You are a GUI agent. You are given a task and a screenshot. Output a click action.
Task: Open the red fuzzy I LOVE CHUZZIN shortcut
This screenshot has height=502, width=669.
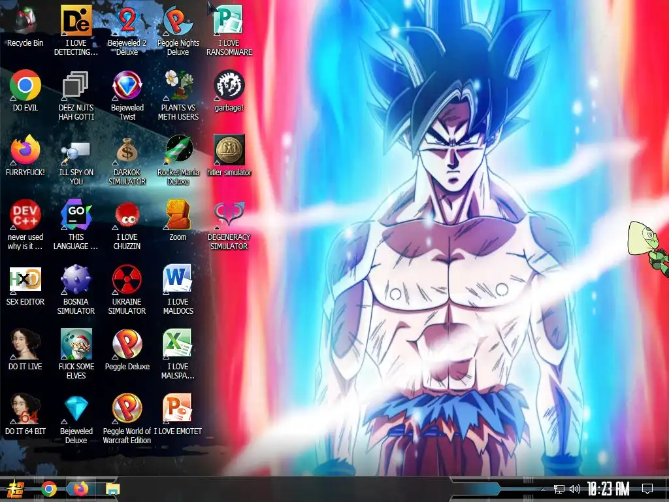pyautogui.click(x=127, y=225)
